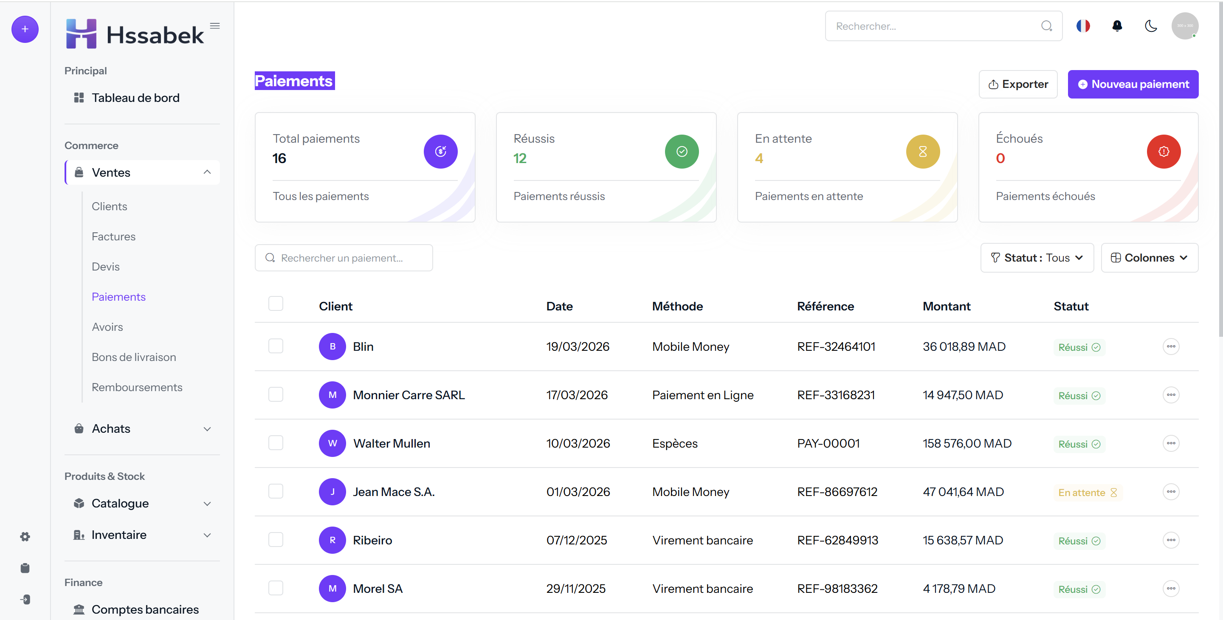Go to Factures in Ventes submenu
Image resolution: width=1223 pixels, height=620 pixels.
point(113,237)
